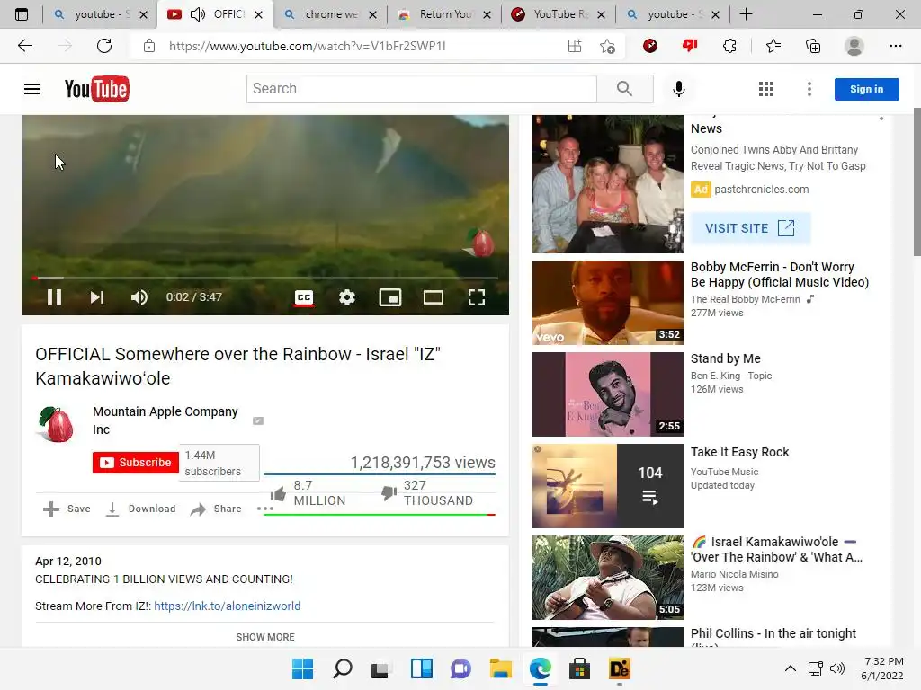
Task: Open tab actions menu
Action: 22,14
